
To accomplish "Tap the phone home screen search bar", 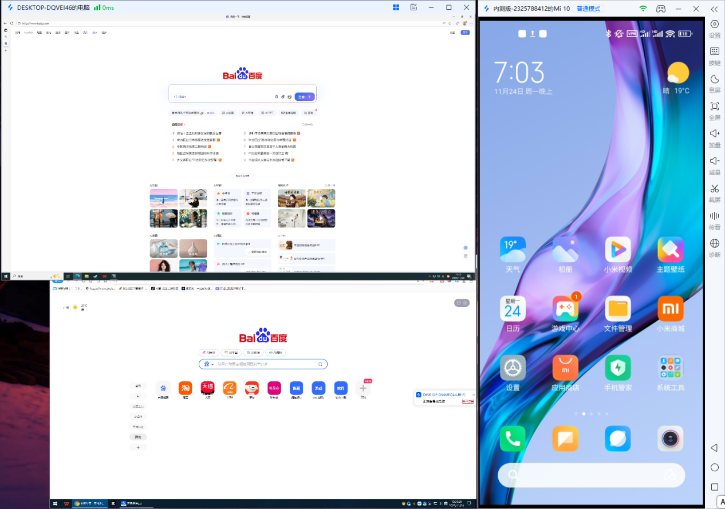I will click(x=591, y=476).
